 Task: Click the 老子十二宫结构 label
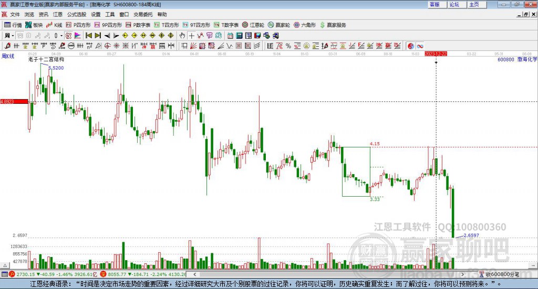pos(46,59)
